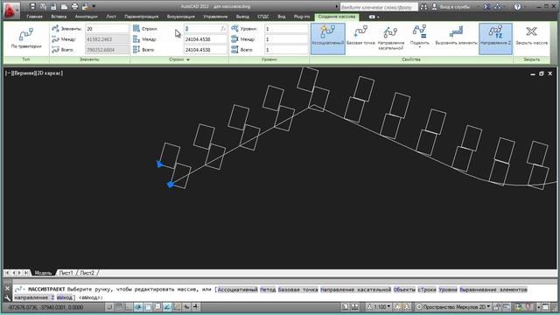
Task: Choose the сТроки command line option
Action: coord(427,290)
